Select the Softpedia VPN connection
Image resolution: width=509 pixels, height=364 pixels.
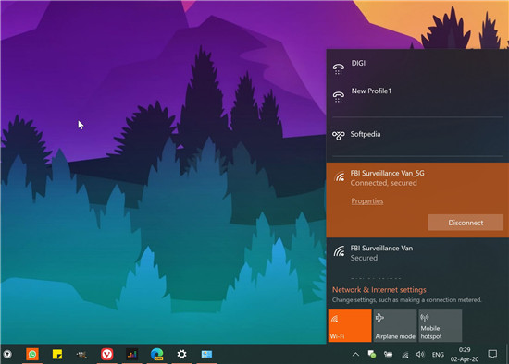[x=417, y=135]
